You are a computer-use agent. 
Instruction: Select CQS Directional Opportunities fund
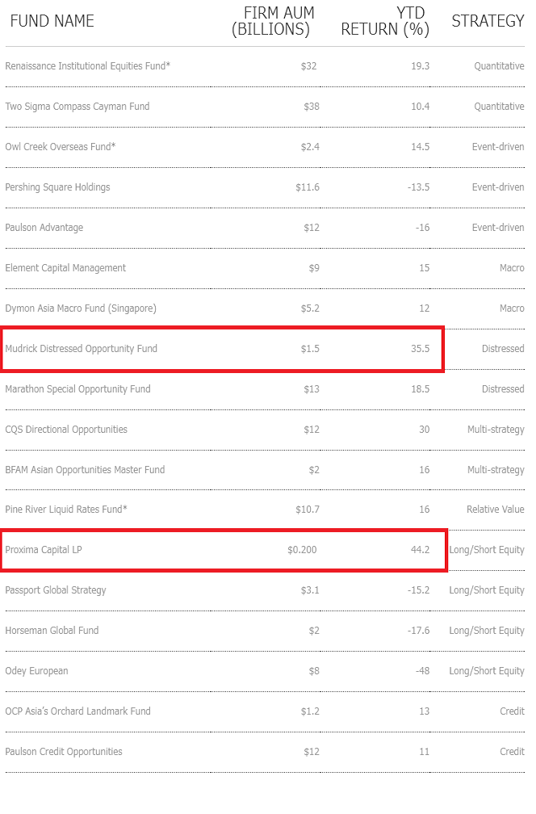click(66, 430)
